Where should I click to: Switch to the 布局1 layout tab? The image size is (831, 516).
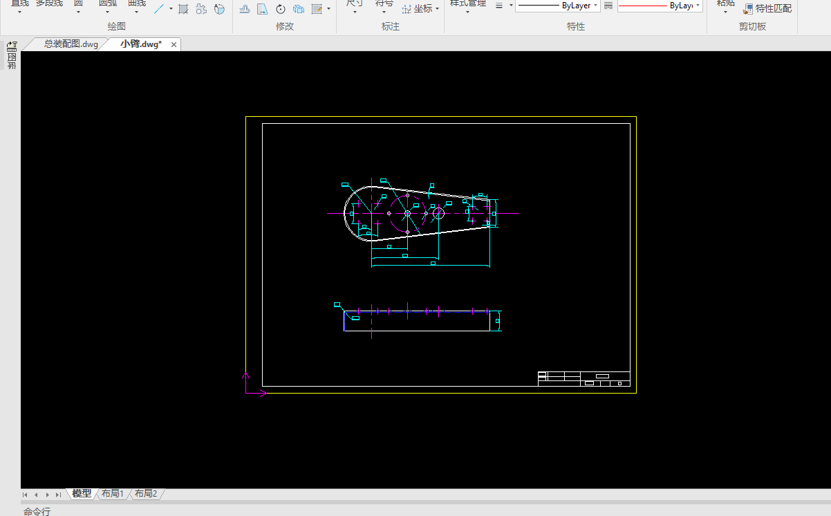(x=112, y=494)
